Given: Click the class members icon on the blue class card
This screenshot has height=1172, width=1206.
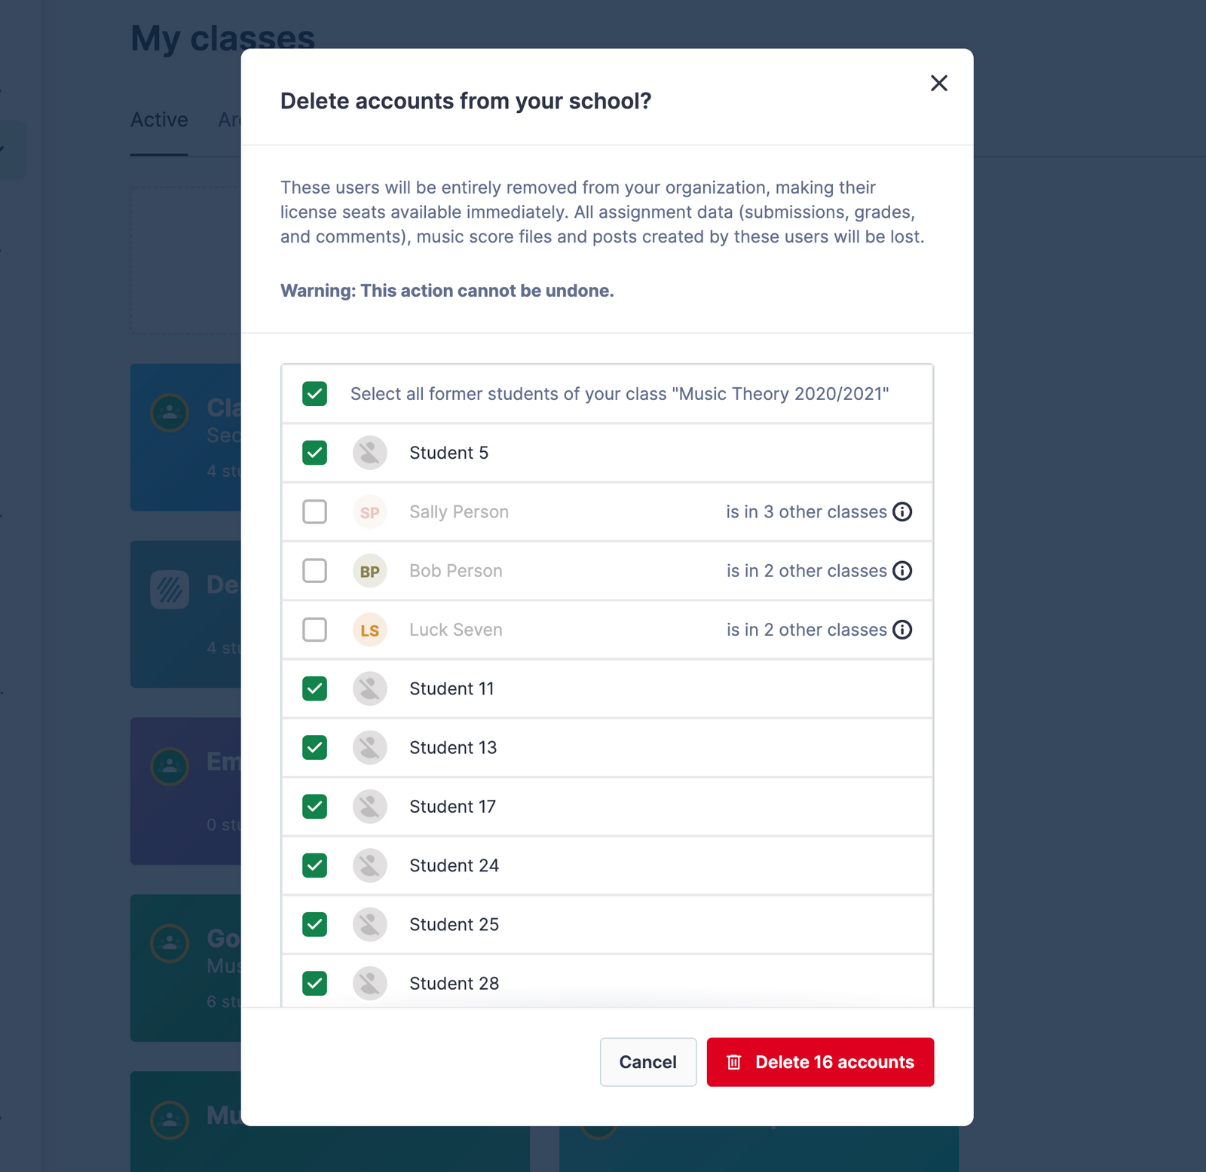Looking at the screenshot, I should tap(170, 414).
